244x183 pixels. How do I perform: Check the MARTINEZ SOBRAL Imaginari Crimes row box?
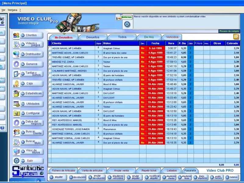coord(49,138)
